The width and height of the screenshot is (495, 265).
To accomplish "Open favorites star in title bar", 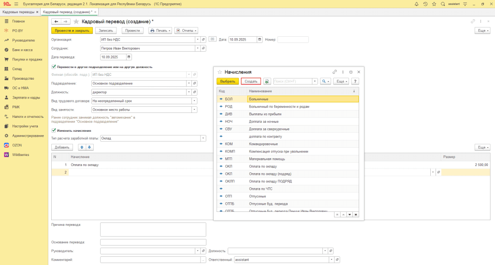I will pyautogui.click(x=434, y=4).
